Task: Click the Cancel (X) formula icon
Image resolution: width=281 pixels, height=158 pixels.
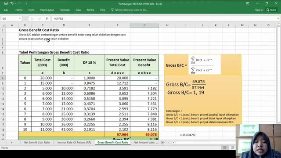Action: tap(32, 18)
